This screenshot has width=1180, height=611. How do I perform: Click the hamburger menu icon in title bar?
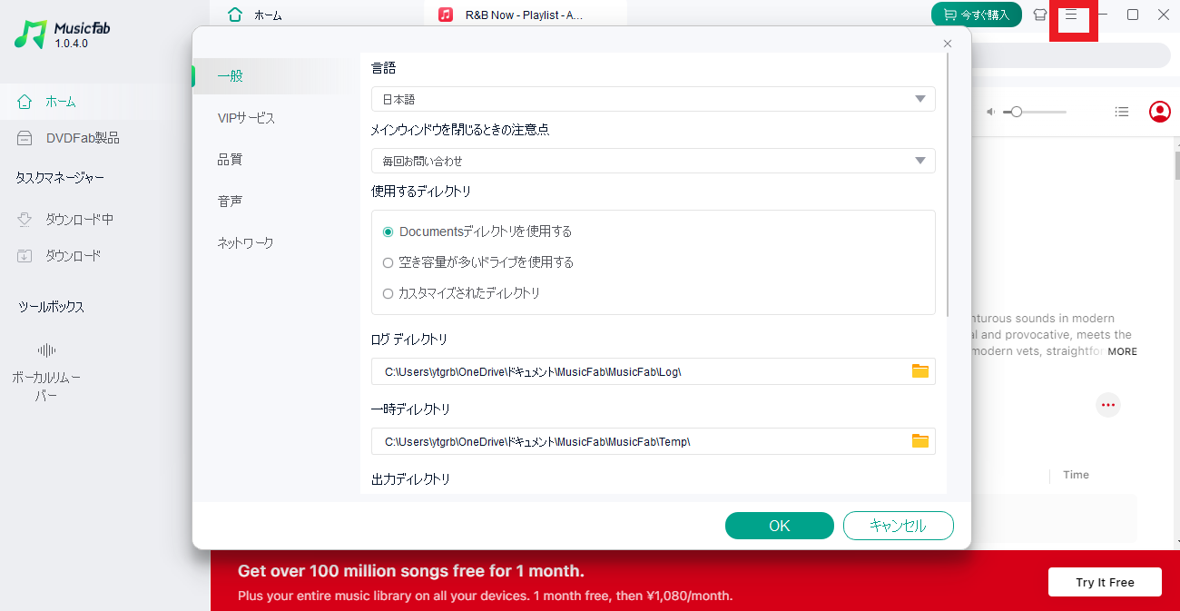(x=1071, y=15)
